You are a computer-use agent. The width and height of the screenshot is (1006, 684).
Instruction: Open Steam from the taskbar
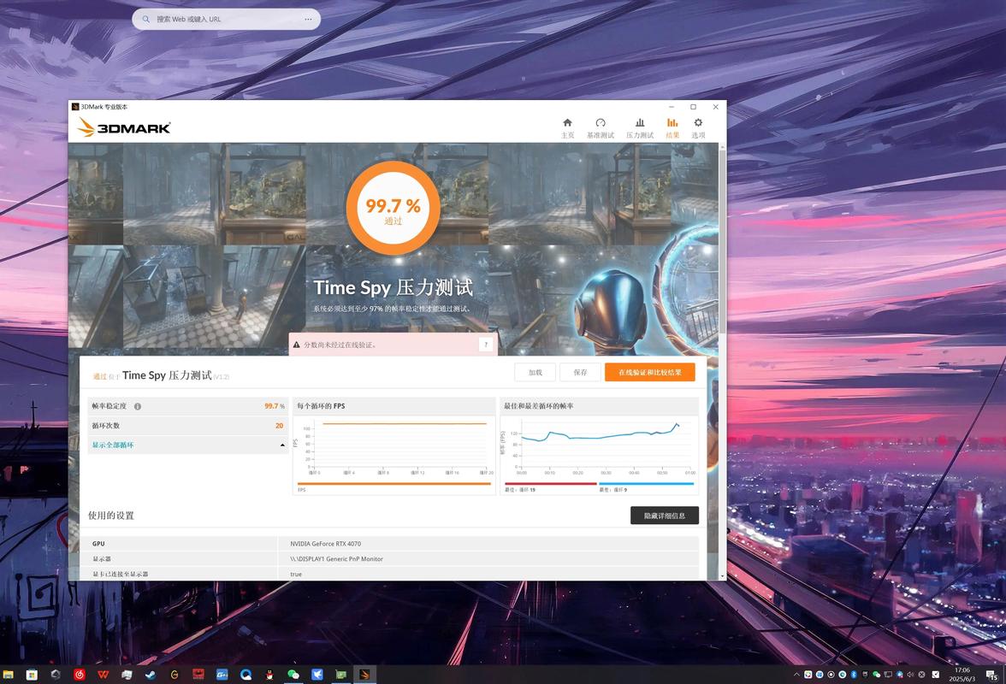coord(151,675)
